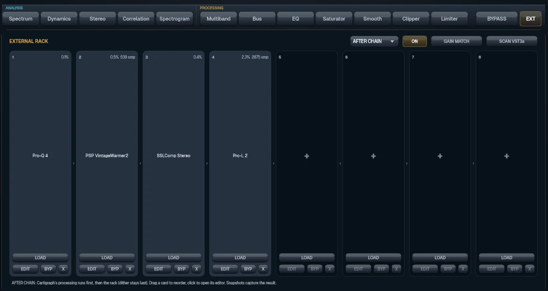The width and height of the screenshot is (548, 291).
Task: Toggle the global BYPASS button
Action: tap(496, 19)
